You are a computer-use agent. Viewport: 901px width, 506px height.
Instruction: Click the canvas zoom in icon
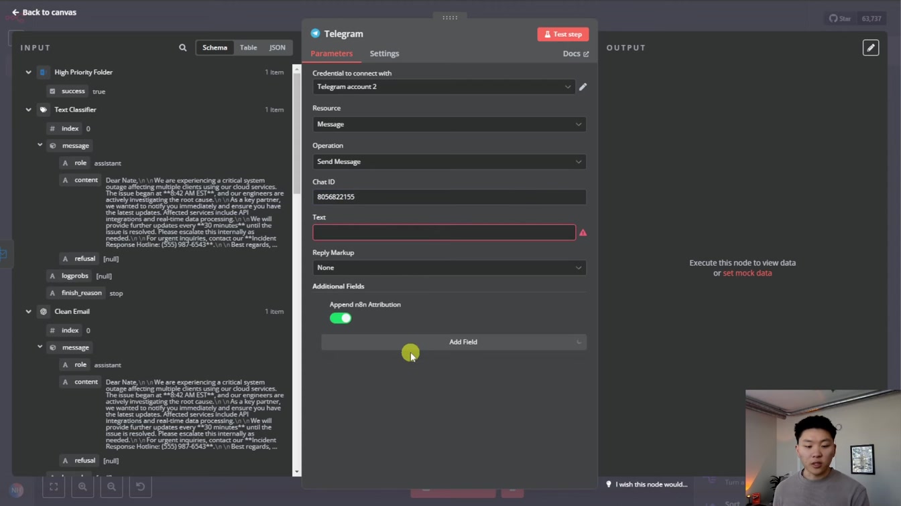(82, 487)
